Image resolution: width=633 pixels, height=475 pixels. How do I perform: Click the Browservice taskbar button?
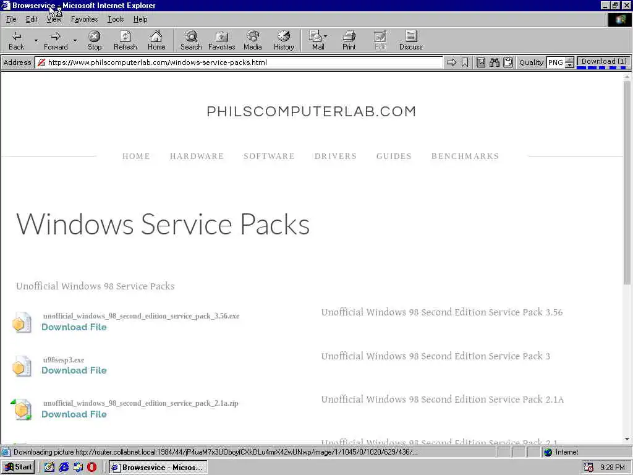[158, 468]
